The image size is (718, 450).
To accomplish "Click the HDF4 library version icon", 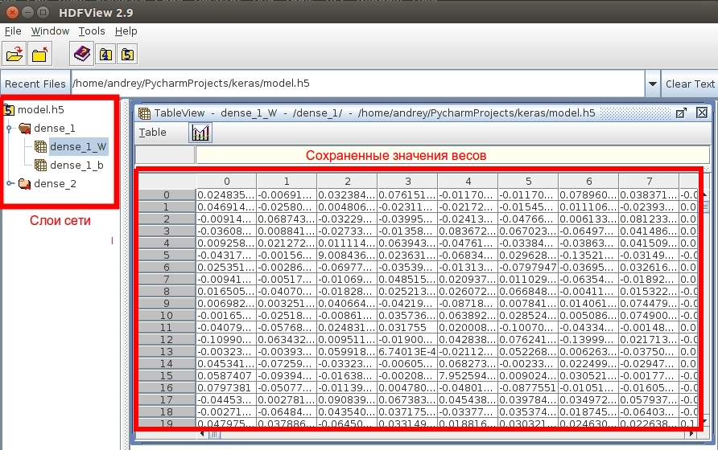I will point(105,55).
